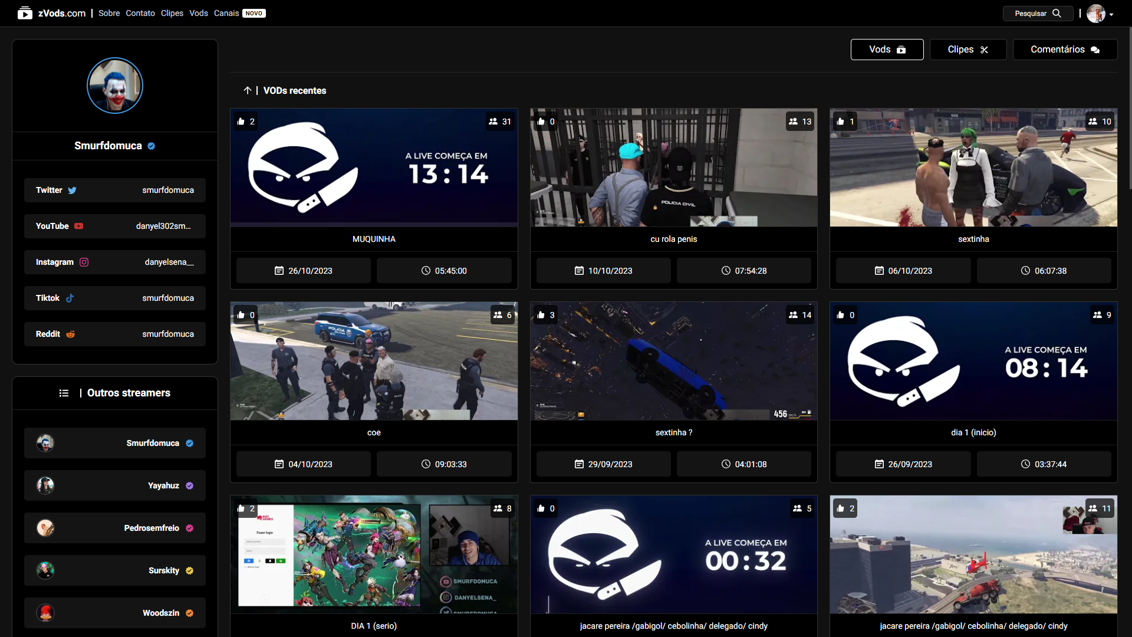Click the search magnifier icon in Pesquisar
Screen dimensions: 1132x637
(1057, 14)
